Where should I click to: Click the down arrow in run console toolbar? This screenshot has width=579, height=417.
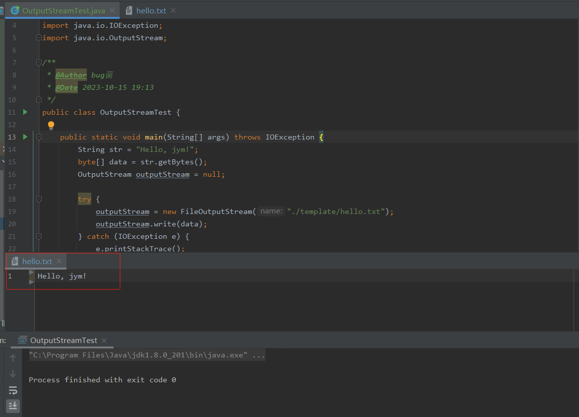(13, 374)
